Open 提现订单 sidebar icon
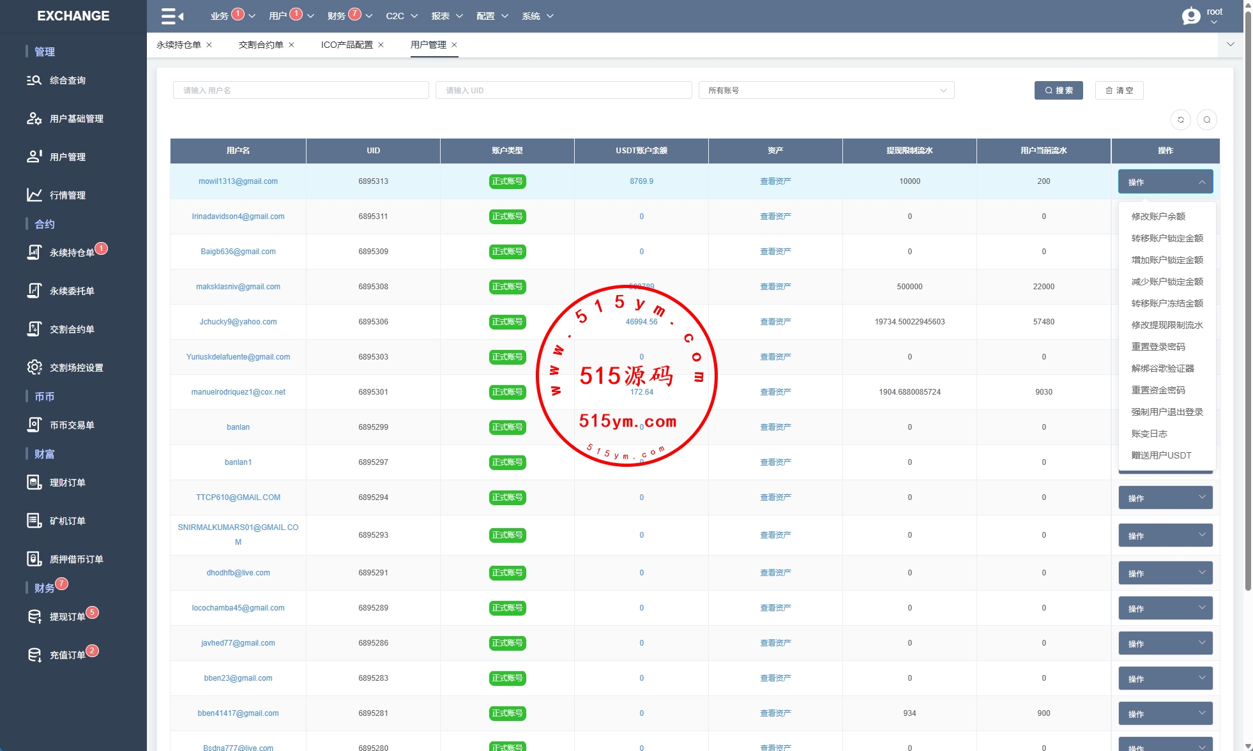 34,616
